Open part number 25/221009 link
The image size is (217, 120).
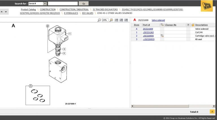(x=148, y=29)
